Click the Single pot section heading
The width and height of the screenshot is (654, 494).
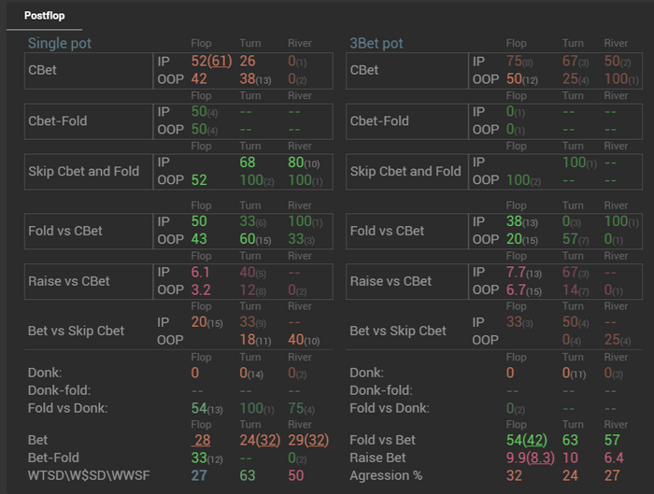(x=60, y=43)
